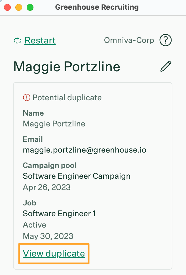
Task: Click the Omniva-Corp organization name
Action: click(x=129, y=40)
